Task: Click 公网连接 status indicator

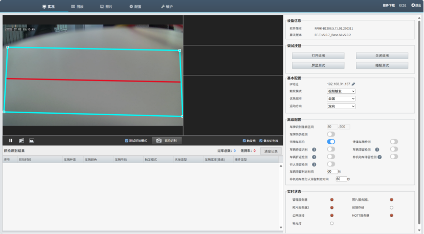Action: pos(332,216)
